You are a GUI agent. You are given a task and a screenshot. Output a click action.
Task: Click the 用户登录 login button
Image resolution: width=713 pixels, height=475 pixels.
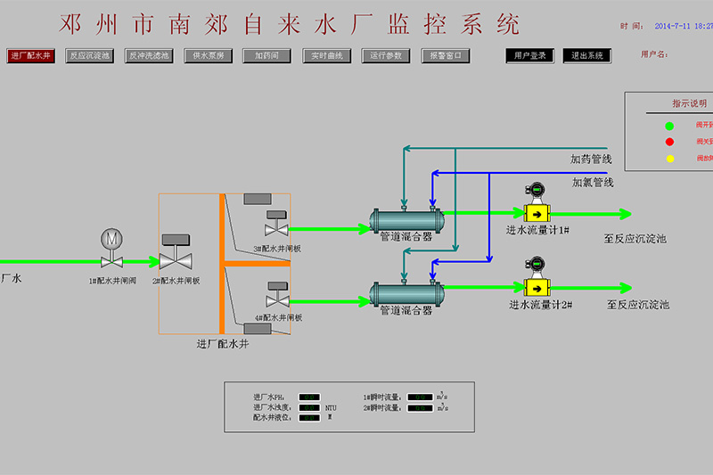[x=529, y=55]
